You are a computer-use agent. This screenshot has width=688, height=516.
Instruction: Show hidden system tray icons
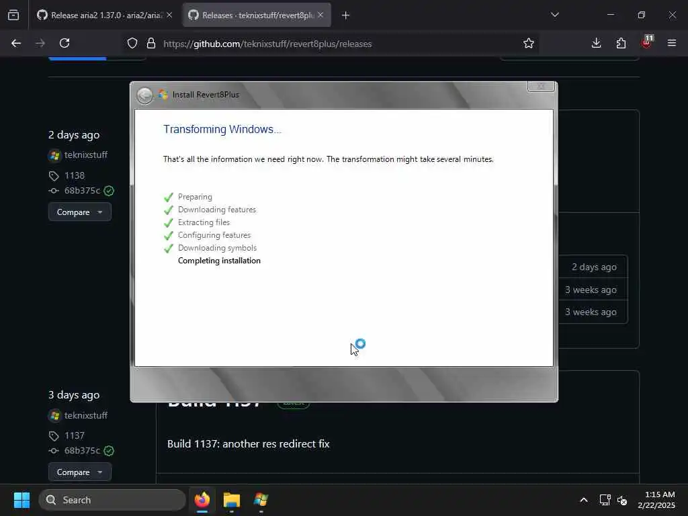pyautogui.click(x=584, y=500)
